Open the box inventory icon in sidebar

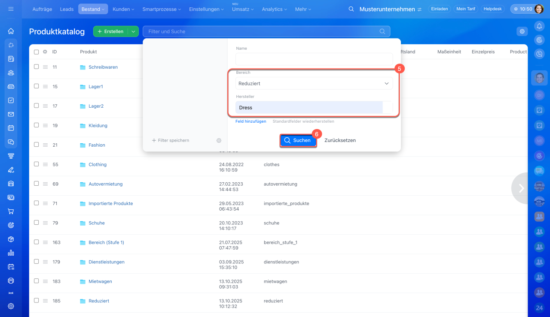pos(11,239)
